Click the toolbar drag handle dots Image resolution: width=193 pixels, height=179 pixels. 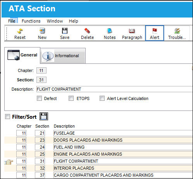coord(7,33)
